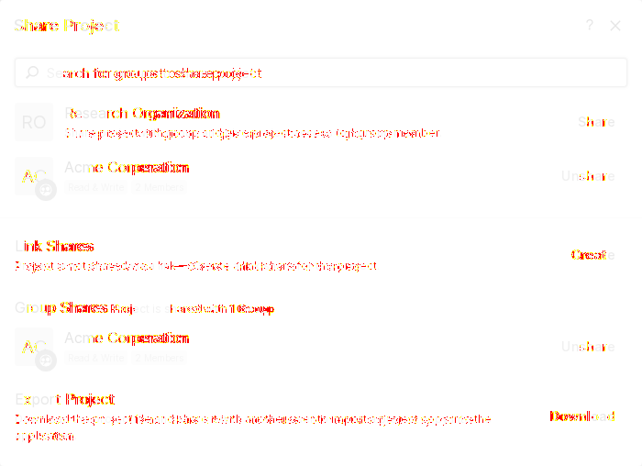Viewport: 642px width, 466px height.
Task: Click the AC avatar under Group Shares
Action: tap(34, 347)
